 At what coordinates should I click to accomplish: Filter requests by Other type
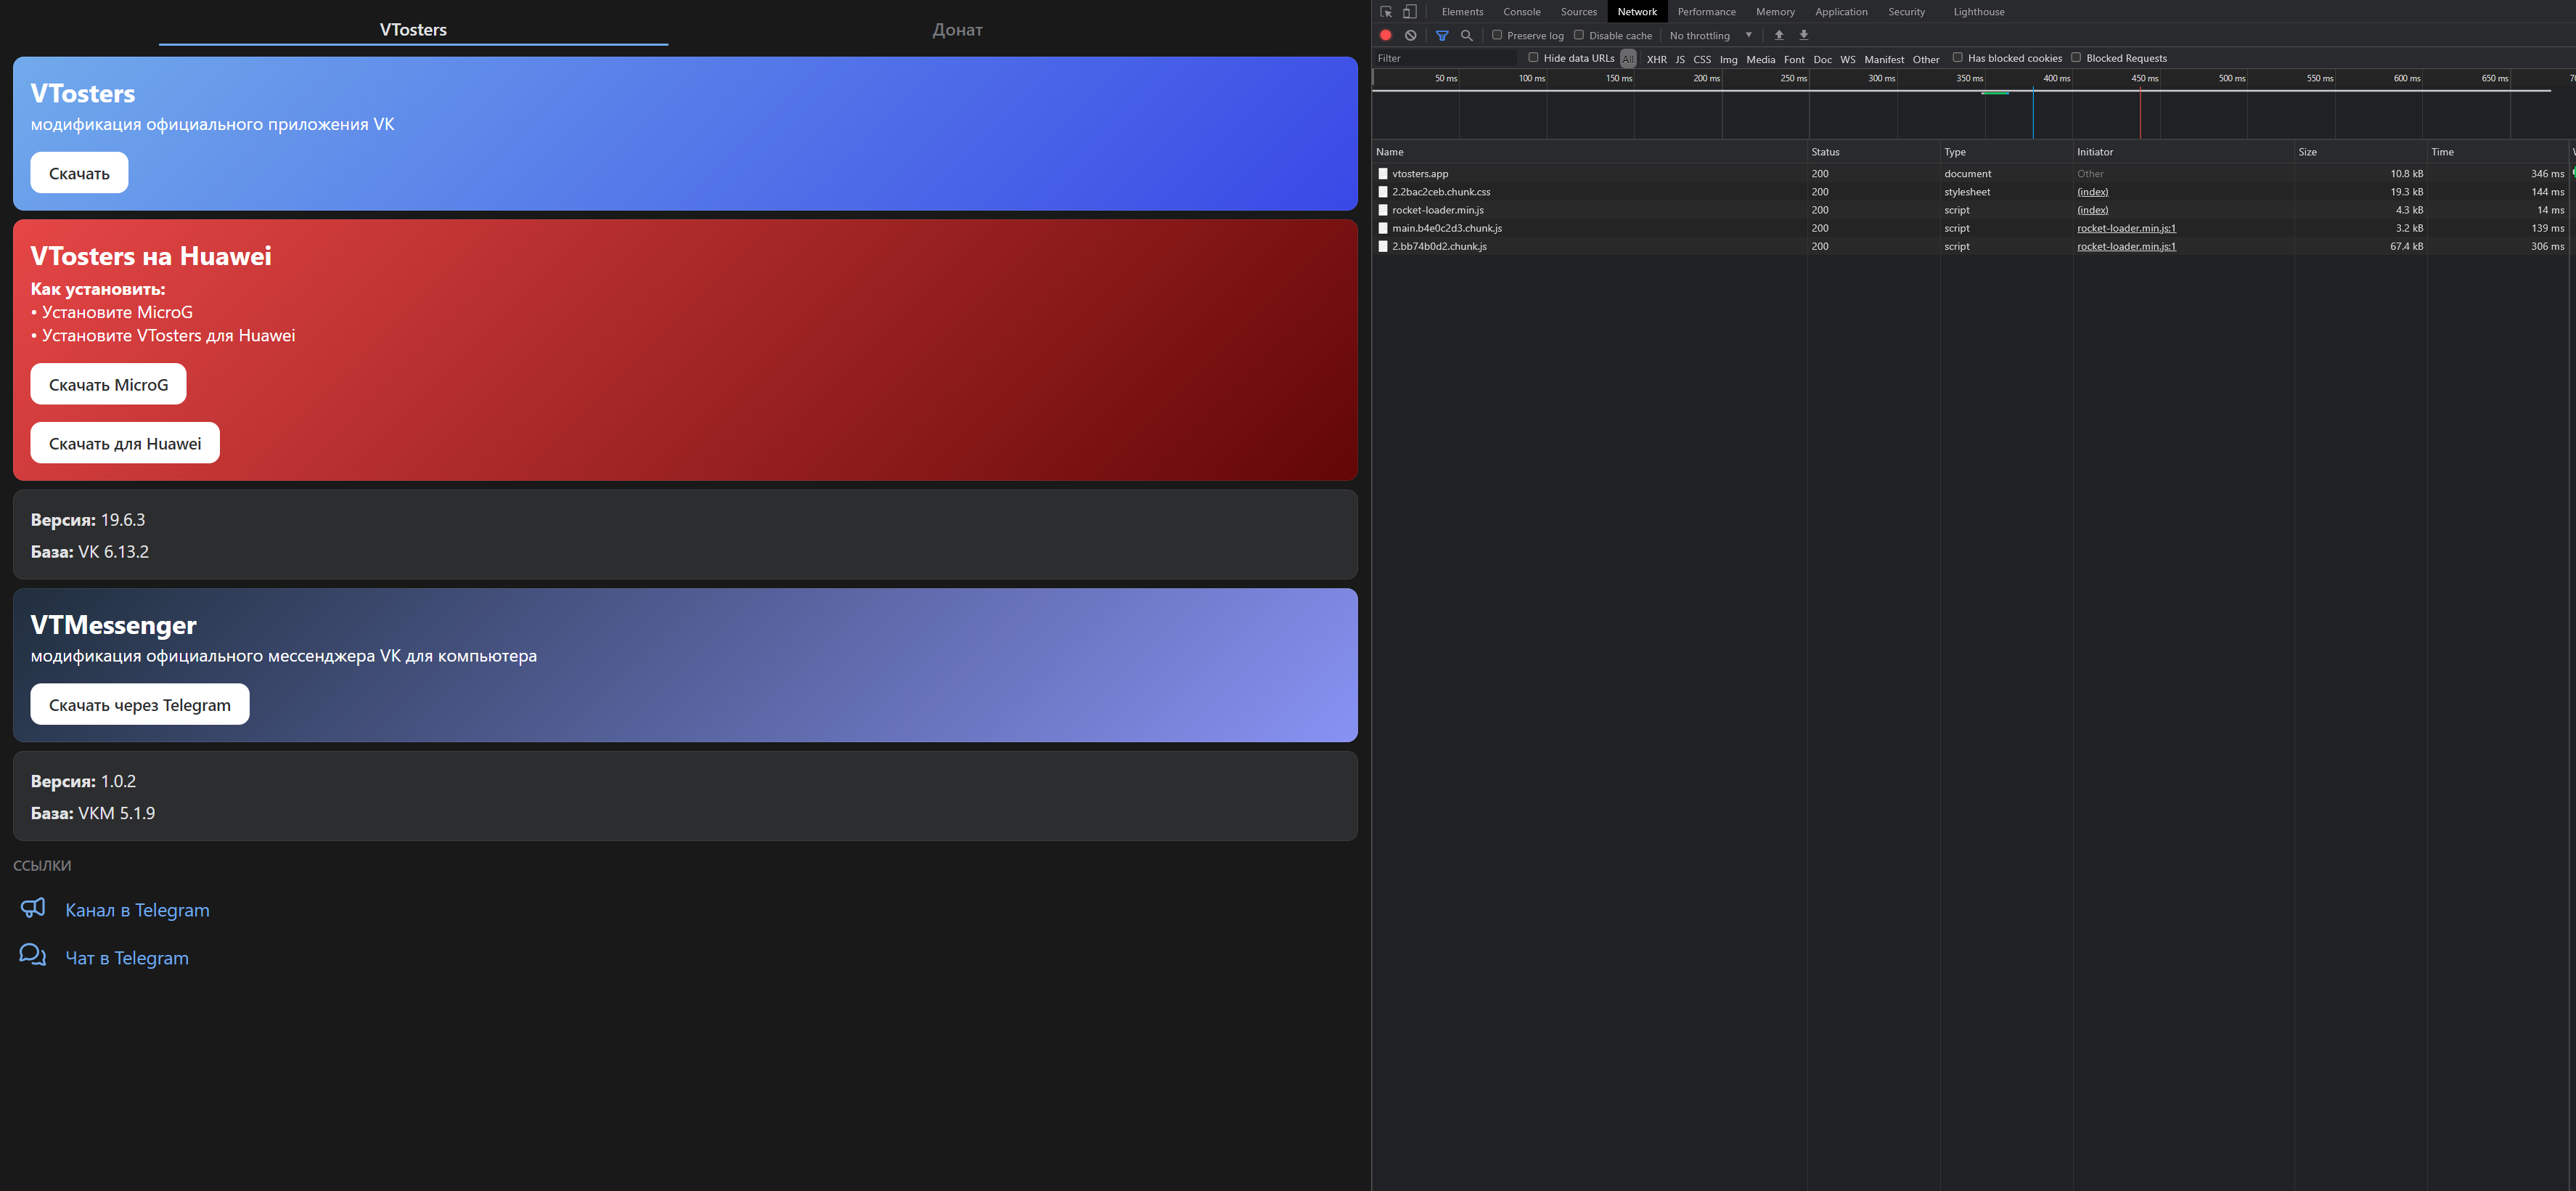point(1926,59)
